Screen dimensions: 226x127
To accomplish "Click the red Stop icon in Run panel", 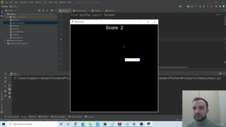I will [5, 86].
